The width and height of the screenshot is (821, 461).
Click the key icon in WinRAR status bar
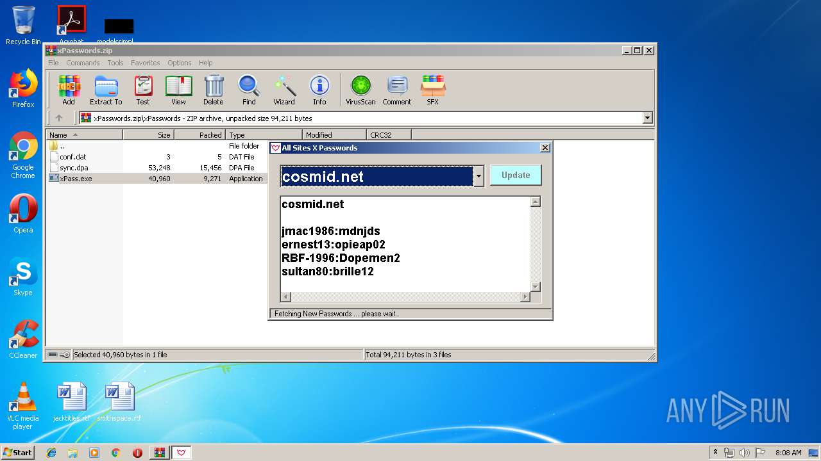pos(65,355)
